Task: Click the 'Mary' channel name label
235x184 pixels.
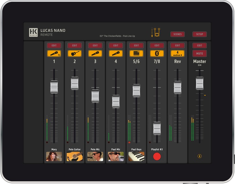Action: click(x=54, y=149)
